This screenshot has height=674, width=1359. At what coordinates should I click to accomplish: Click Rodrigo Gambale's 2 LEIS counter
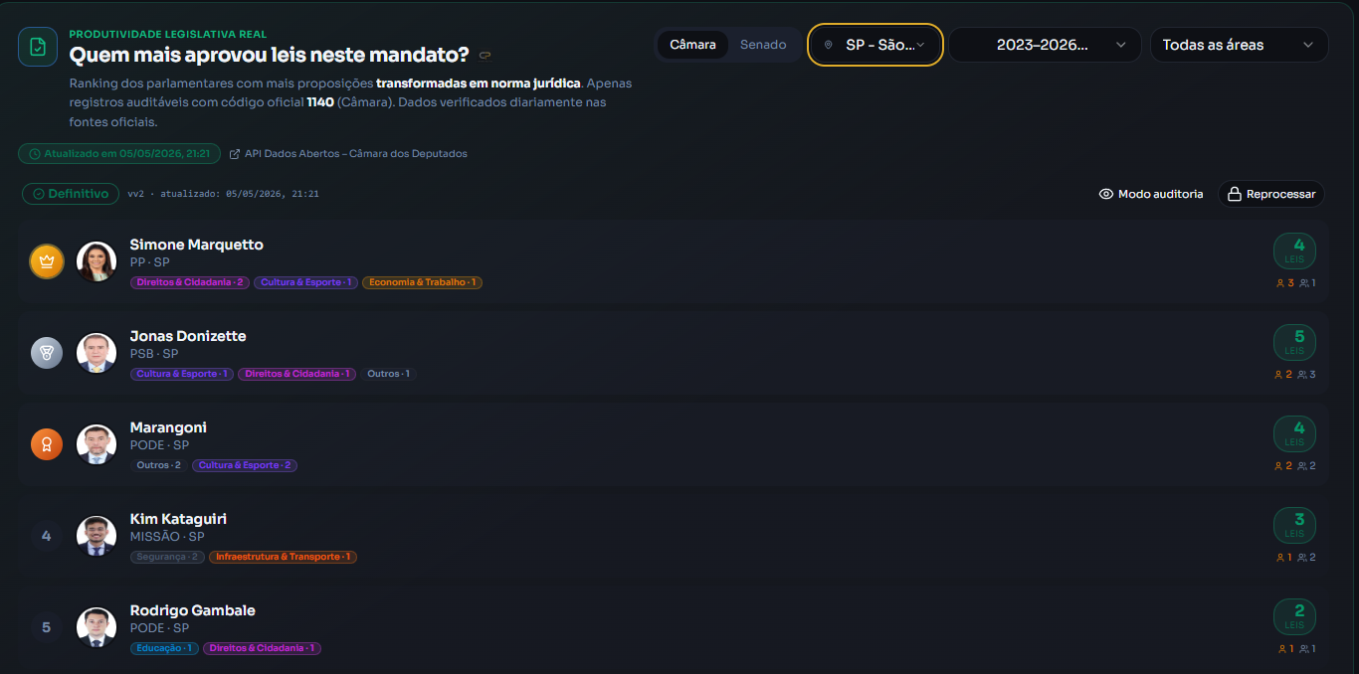point(1294,616)
